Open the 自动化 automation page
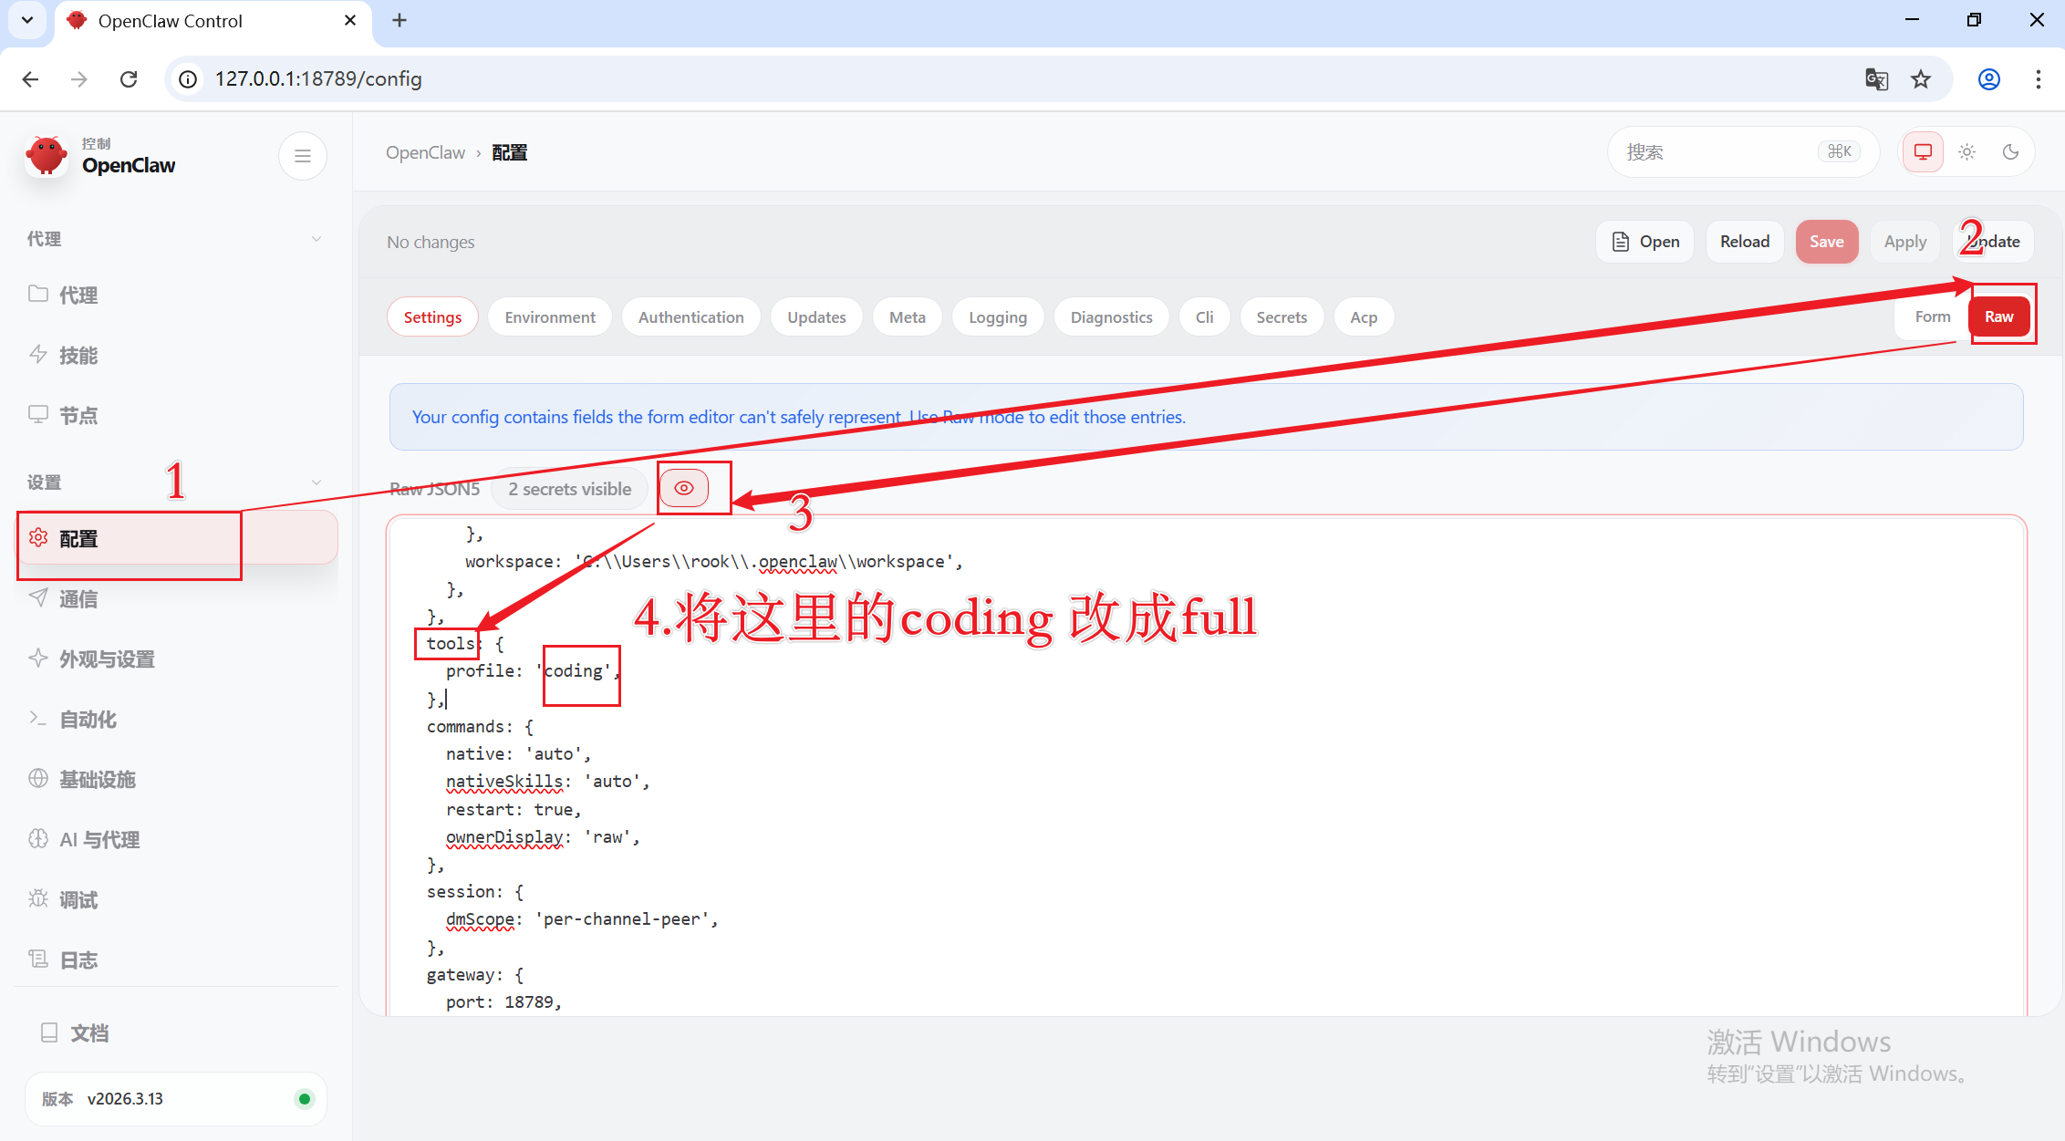This screenshot has height=1141, width=2065. [x=176, y=719]
